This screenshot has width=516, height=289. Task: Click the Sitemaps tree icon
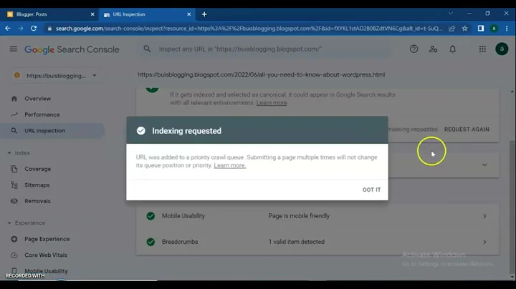coord(14,185)
